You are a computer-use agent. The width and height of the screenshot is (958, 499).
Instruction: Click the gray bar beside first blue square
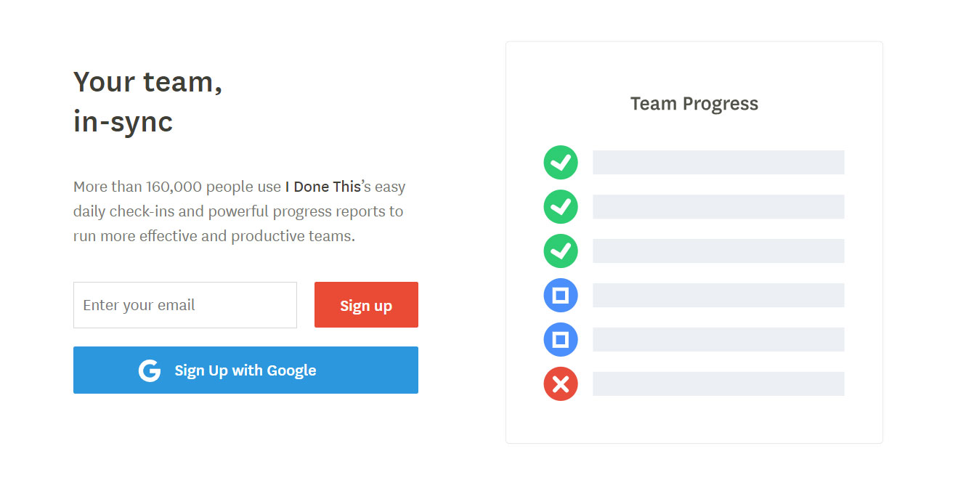point(718,296)
